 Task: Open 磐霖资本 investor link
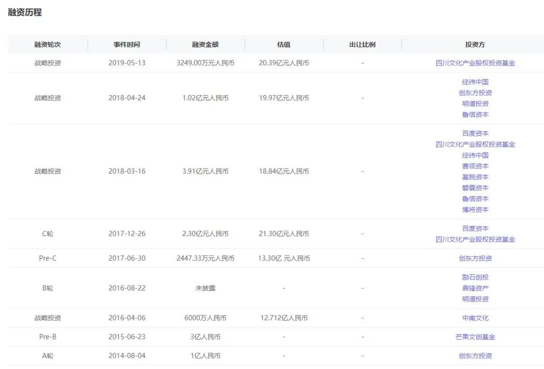pyautogui.click(x=475, y=188)
